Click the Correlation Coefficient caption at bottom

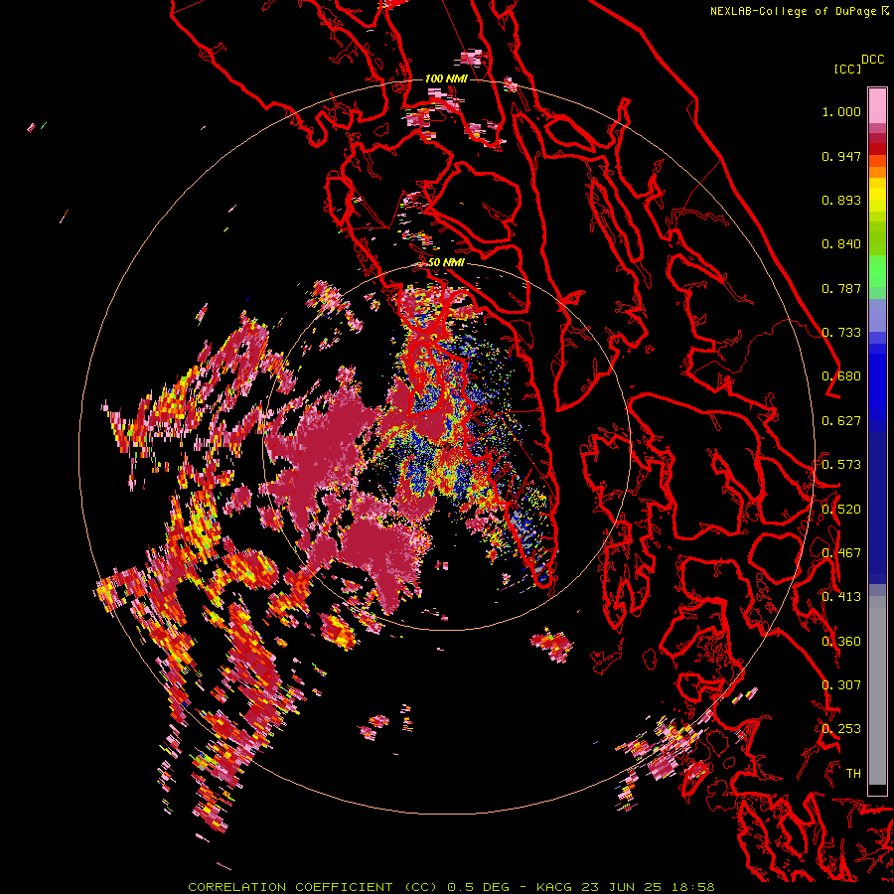[451, 887]
